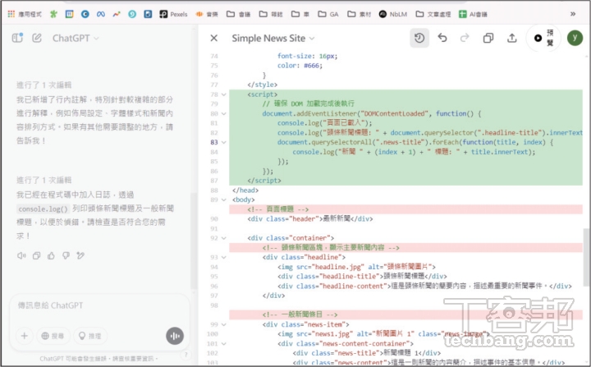Enable the 搜尋 web search button

click(53, 336)
